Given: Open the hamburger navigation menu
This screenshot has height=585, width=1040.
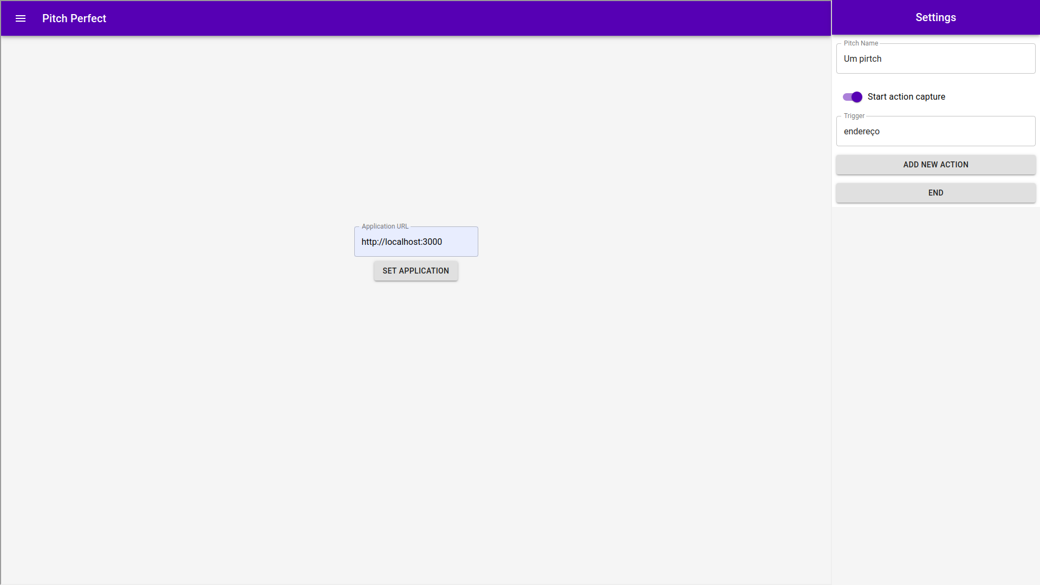Looking at the screenshot, I should [21, 18].
